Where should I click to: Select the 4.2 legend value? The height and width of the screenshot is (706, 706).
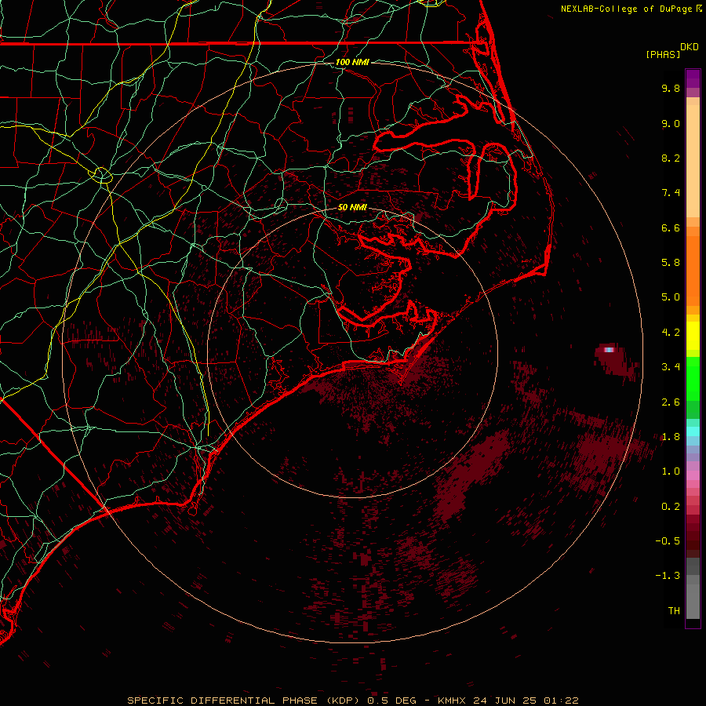pyautogui.click(x=671, y=333)
